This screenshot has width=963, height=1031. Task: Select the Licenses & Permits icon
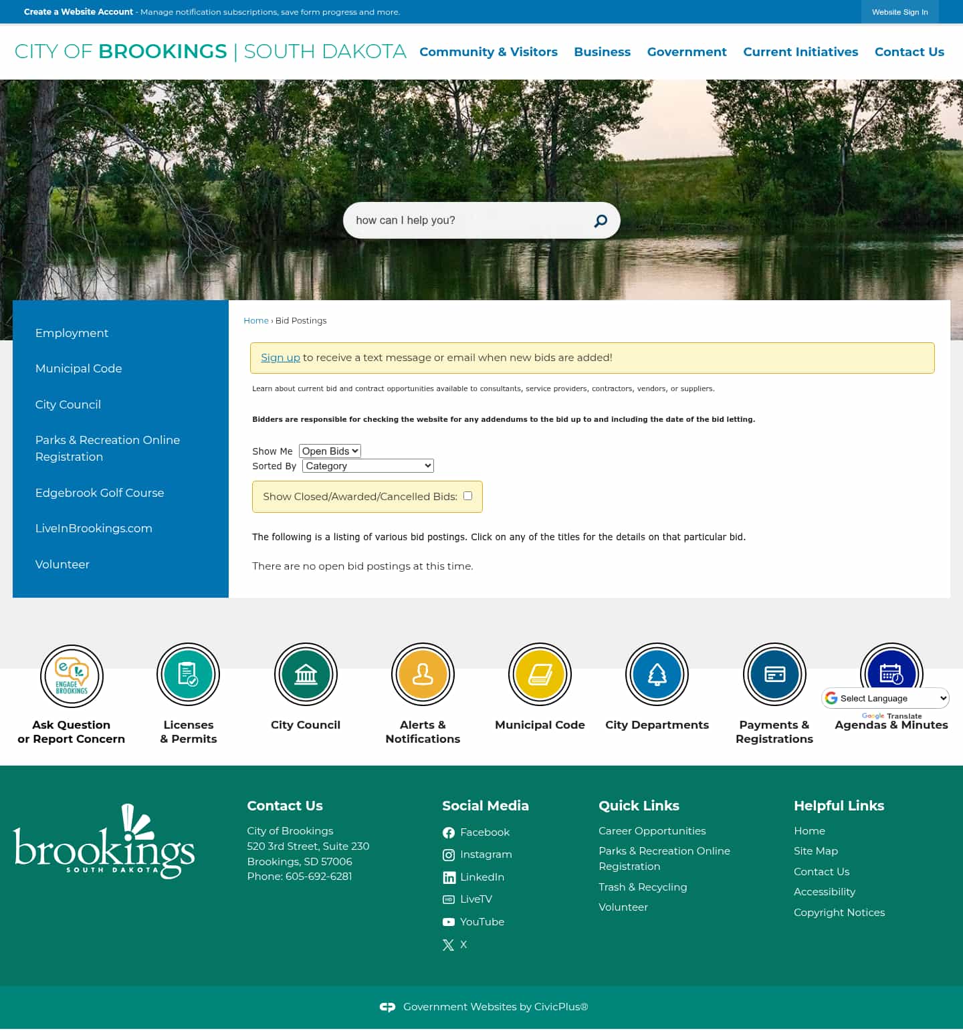(188, 675)
